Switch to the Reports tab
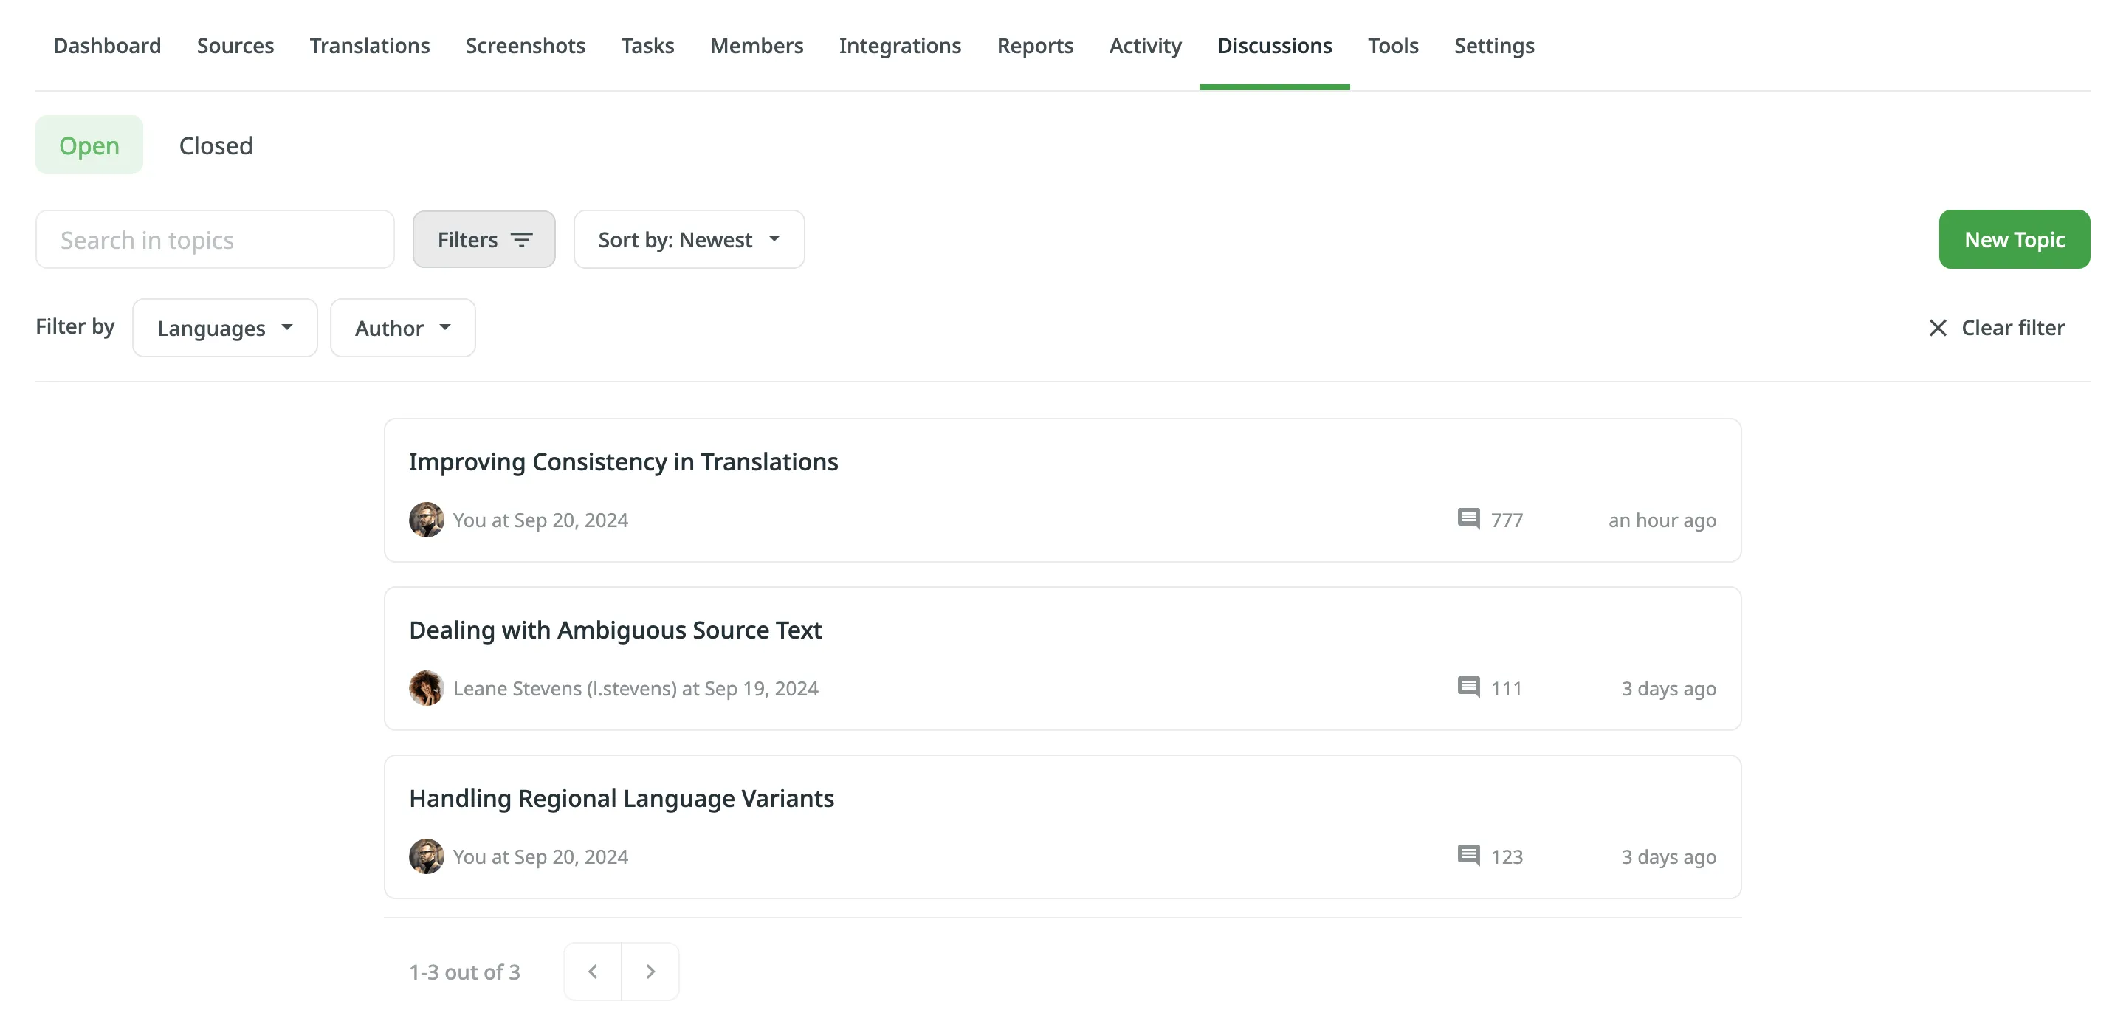Screen dimensions: 2126x1024 click(1034, 45)
